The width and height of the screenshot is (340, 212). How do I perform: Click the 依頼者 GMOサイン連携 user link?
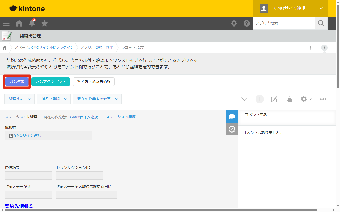point(28,135)
